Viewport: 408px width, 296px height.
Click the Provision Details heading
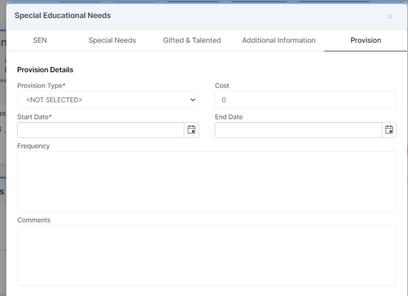pyautogui.click(x=45, y=69)
